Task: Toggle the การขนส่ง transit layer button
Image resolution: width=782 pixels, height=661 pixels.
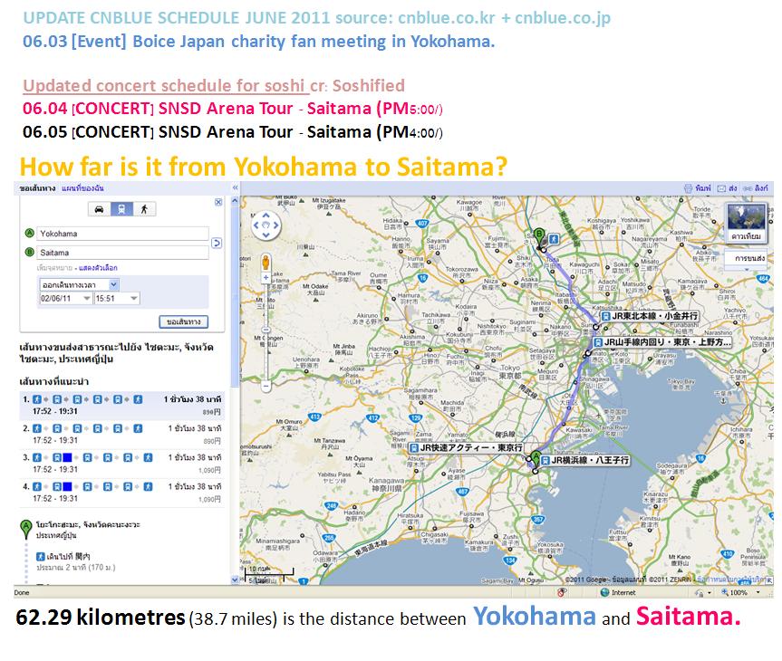Action: pyautogui.click(x=747, y=258)
